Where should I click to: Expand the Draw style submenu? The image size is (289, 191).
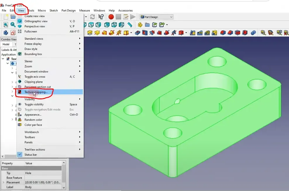pos(50,49)
